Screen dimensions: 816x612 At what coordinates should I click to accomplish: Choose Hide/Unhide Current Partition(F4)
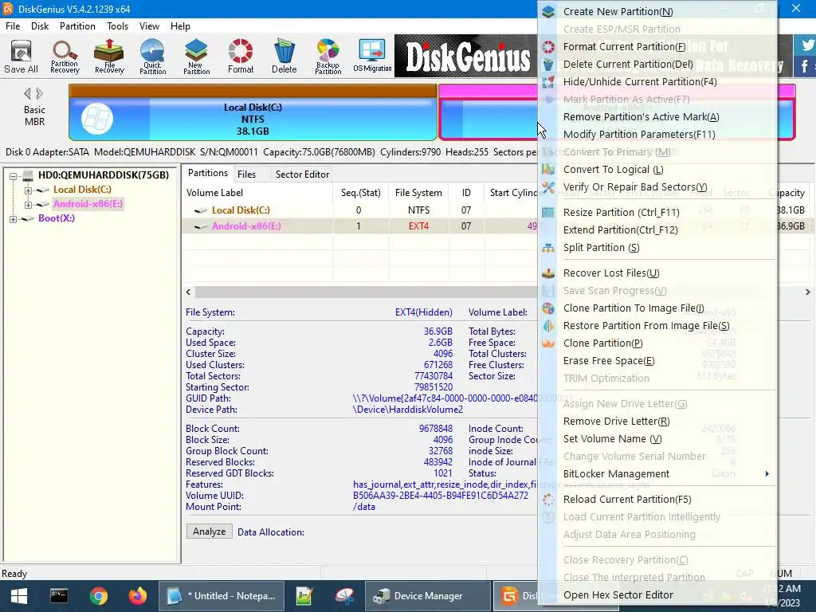pyautogui.click(x=640, y=82)
